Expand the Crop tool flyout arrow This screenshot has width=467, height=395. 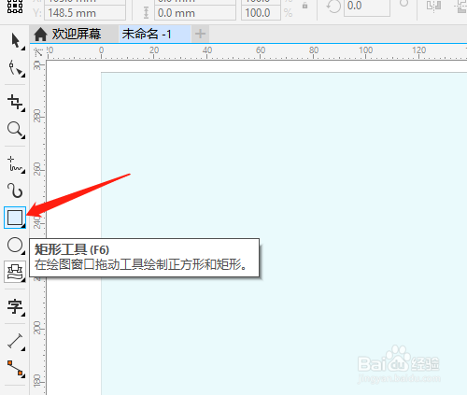tap(23, 109)
